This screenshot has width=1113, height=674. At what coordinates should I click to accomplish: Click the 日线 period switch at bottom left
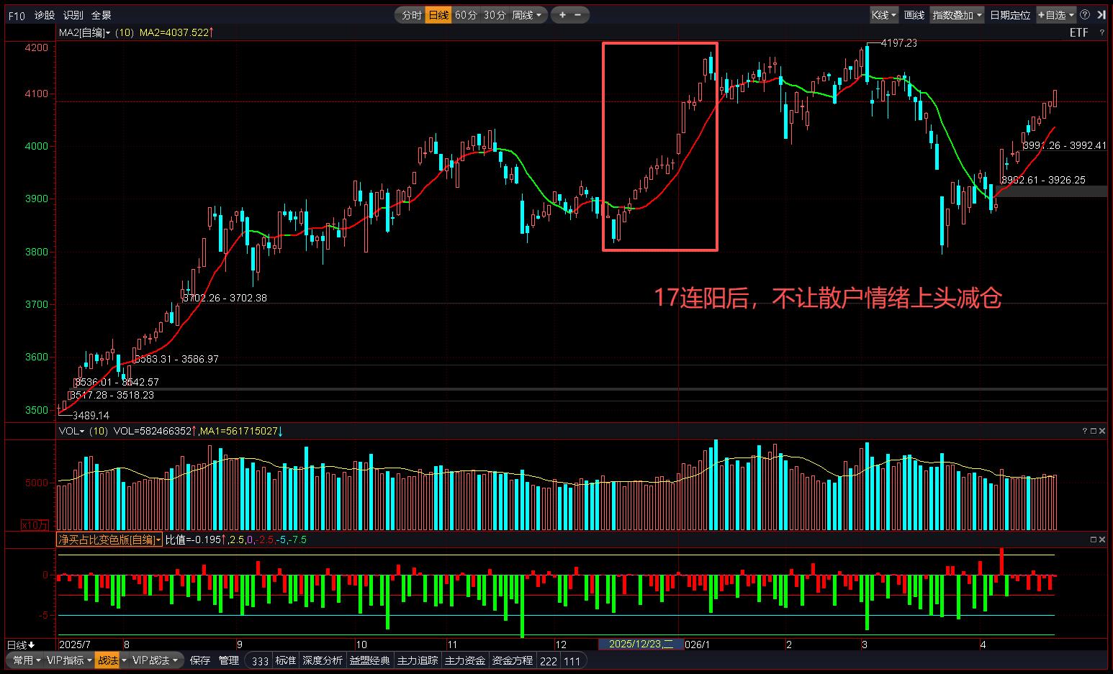21,645
